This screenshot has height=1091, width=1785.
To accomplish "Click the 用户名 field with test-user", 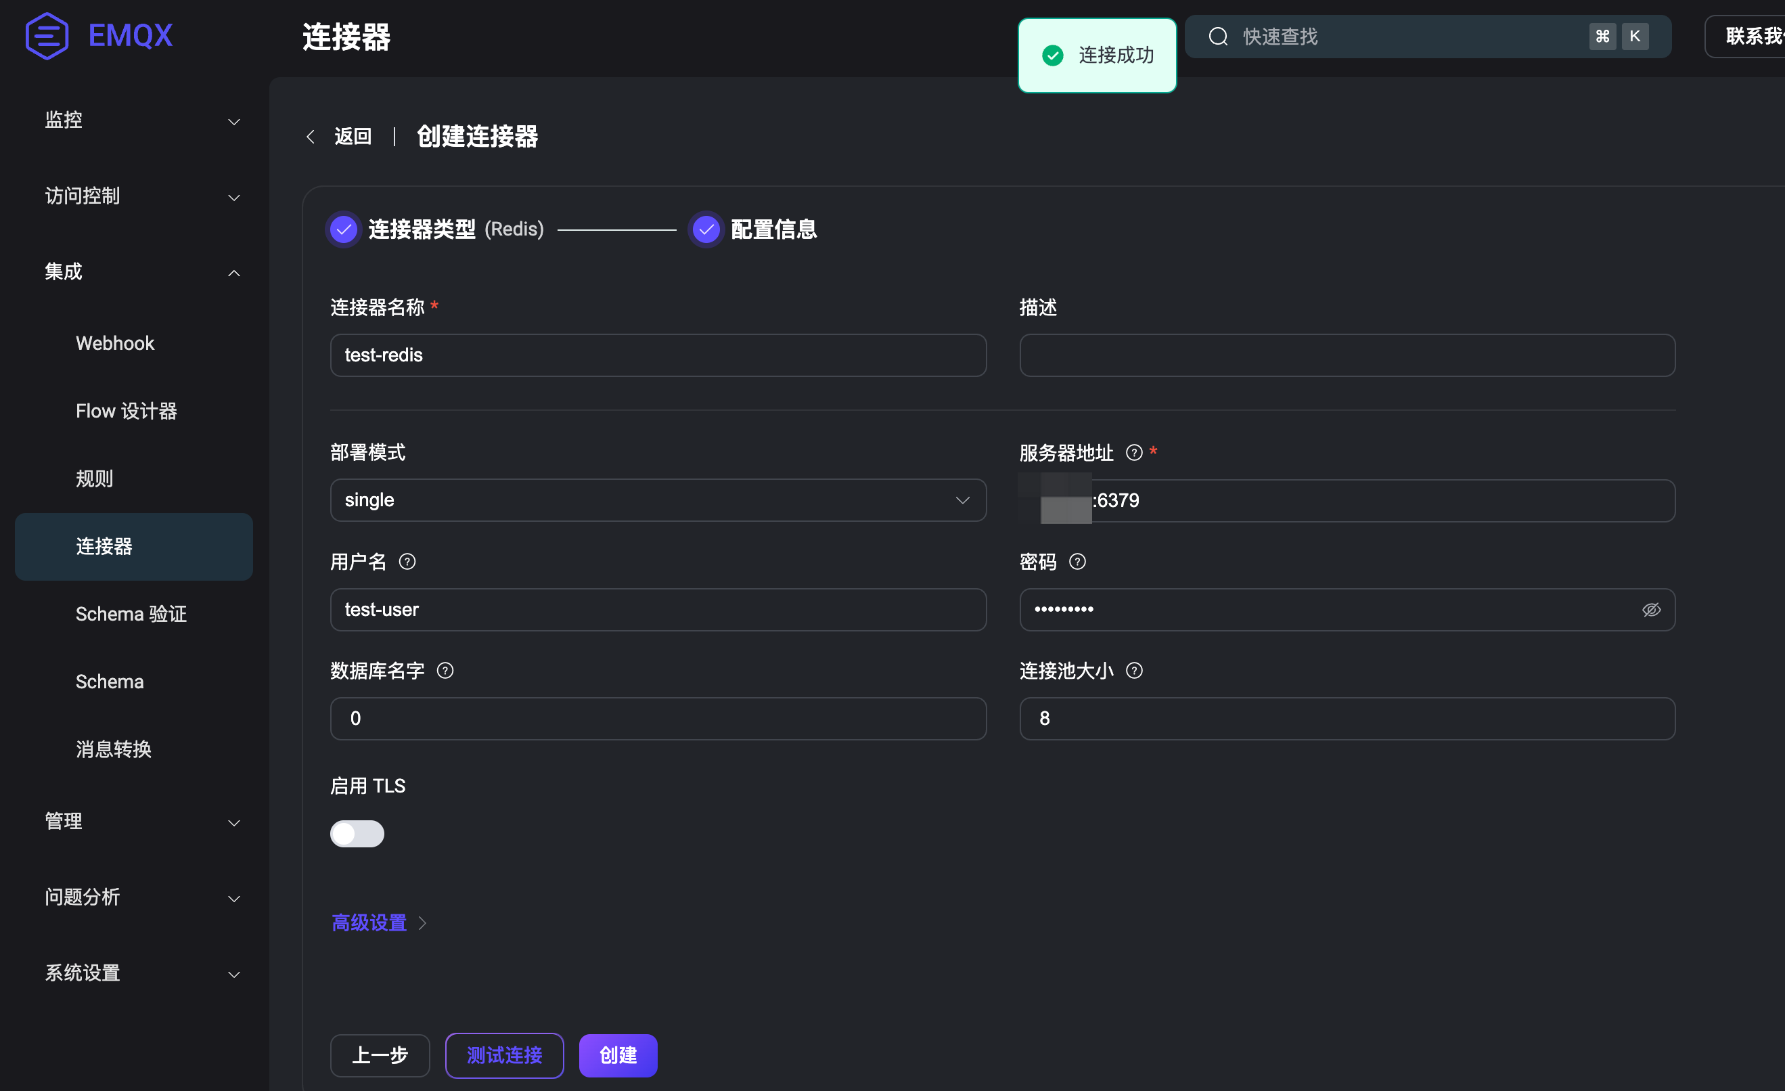I will coord(658,610).
